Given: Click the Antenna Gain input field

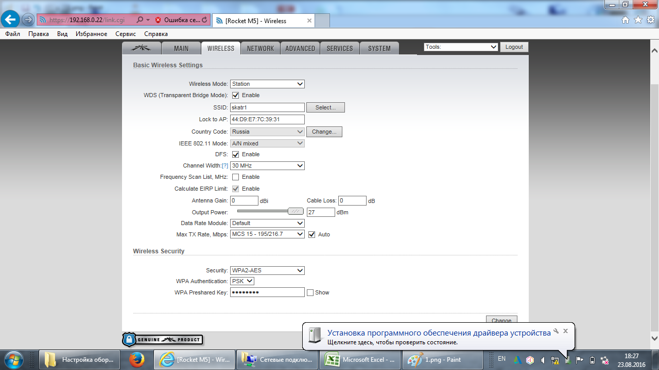Looking at the screenshot, I should click(244, 200).
